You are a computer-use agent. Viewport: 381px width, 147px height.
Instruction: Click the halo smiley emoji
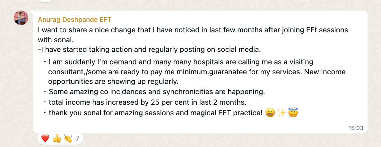pos(293,113)
